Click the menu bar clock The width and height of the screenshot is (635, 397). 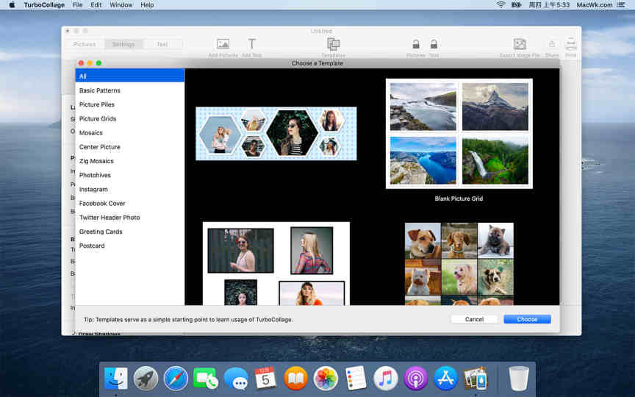point(549,5)
